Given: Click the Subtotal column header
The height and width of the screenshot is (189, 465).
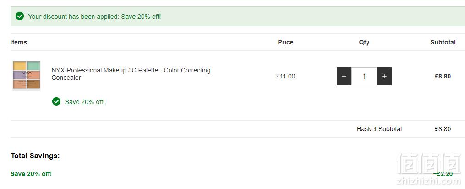Looking at the screenshot, I should pyautogui.click(x=443, y=42).
